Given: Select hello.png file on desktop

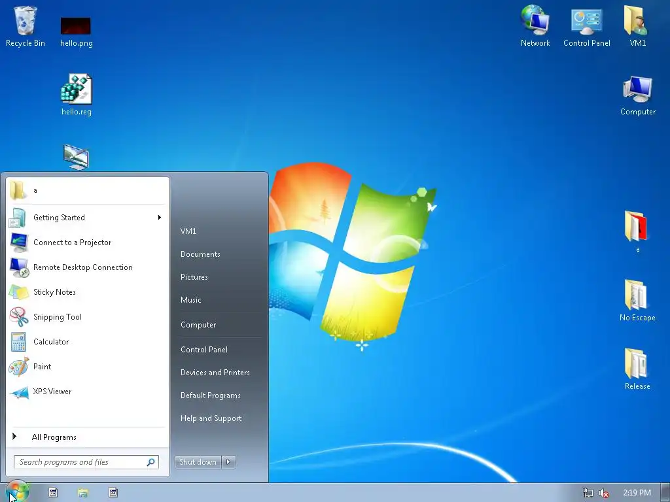Looking at the screenshot, I should pos(76,31).
